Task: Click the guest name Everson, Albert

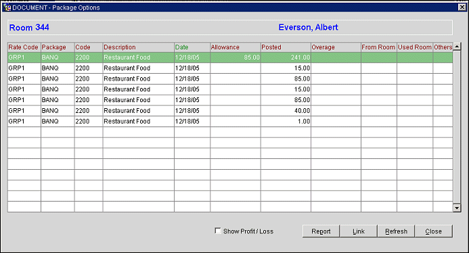Action: (308, 27)
